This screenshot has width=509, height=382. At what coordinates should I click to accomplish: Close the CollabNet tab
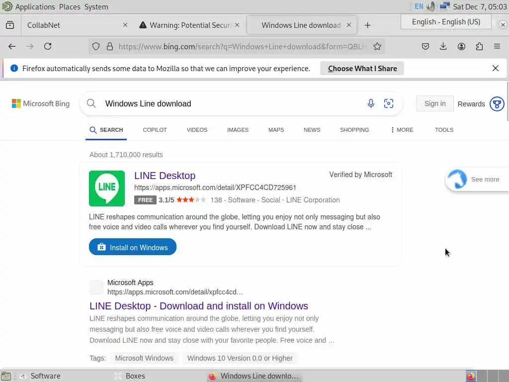pyautogui.click(x=125, y=25)
